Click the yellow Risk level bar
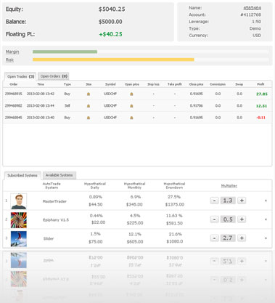 113,60
